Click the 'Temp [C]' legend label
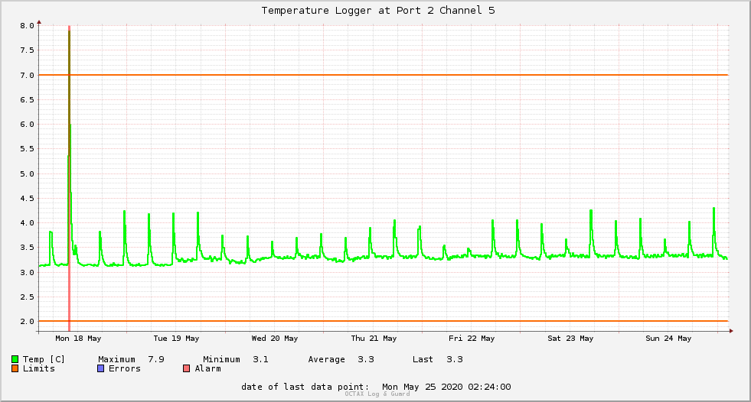This screenshot has height=402, width=751. (x=44, y=359)
